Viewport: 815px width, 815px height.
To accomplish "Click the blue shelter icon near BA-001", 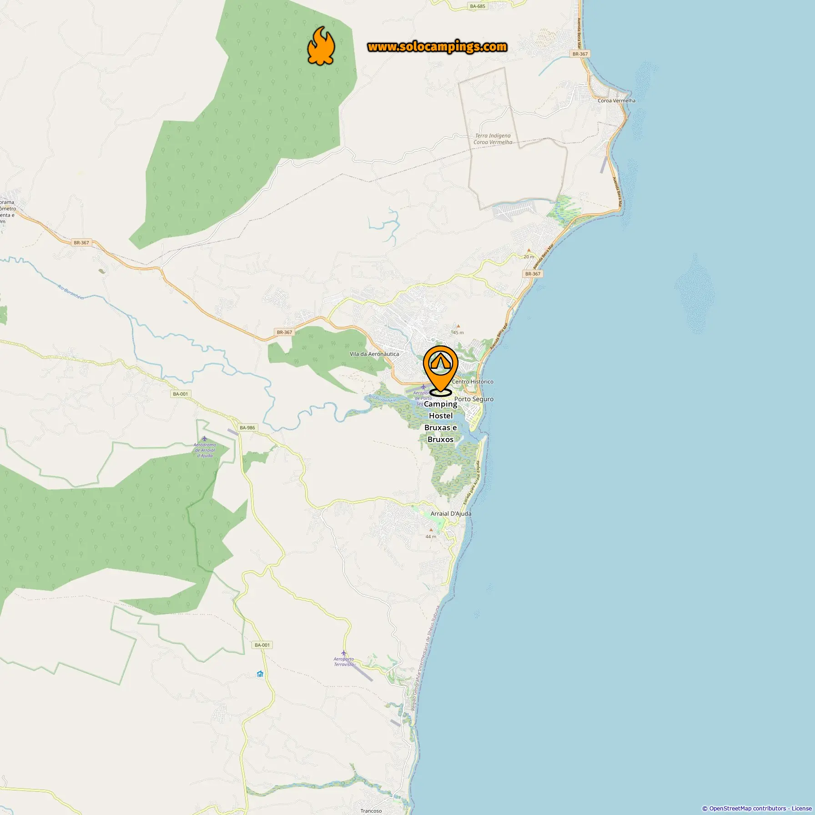I will pyautogui.click(x=260, y=674).
